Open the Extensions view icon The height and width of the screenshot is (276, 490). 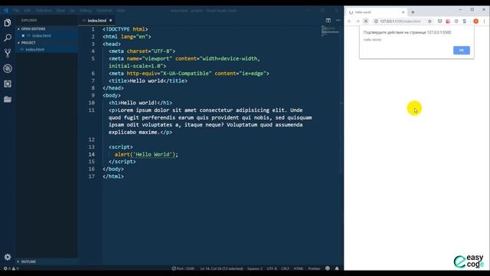coord(8,84)
